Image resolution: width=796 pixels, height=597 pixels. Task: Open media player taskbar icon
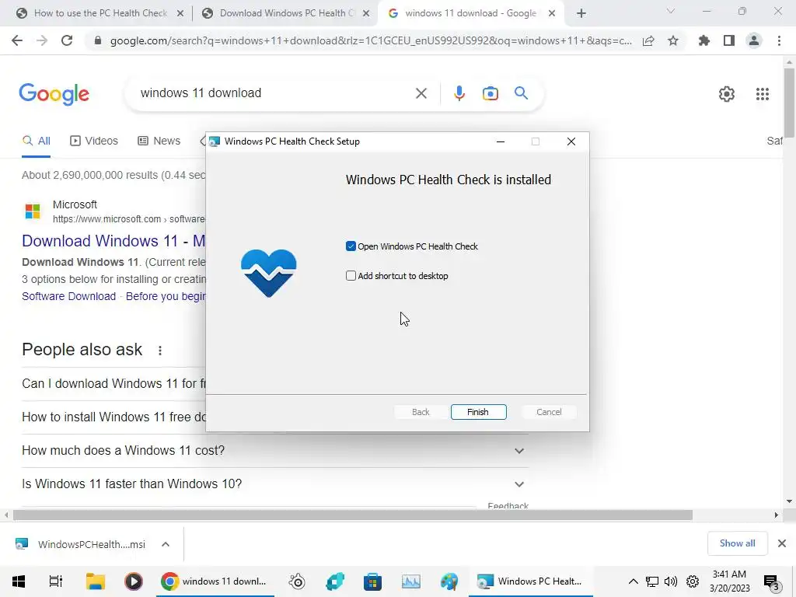134,581
